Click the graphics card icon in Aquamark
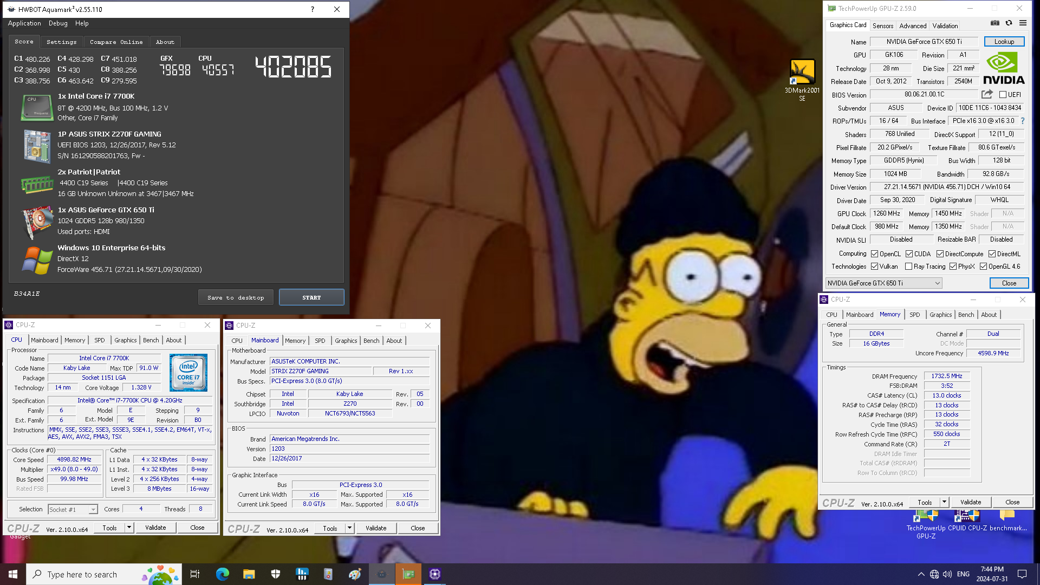The image size is (1040, 585). (x=37, y=222)
